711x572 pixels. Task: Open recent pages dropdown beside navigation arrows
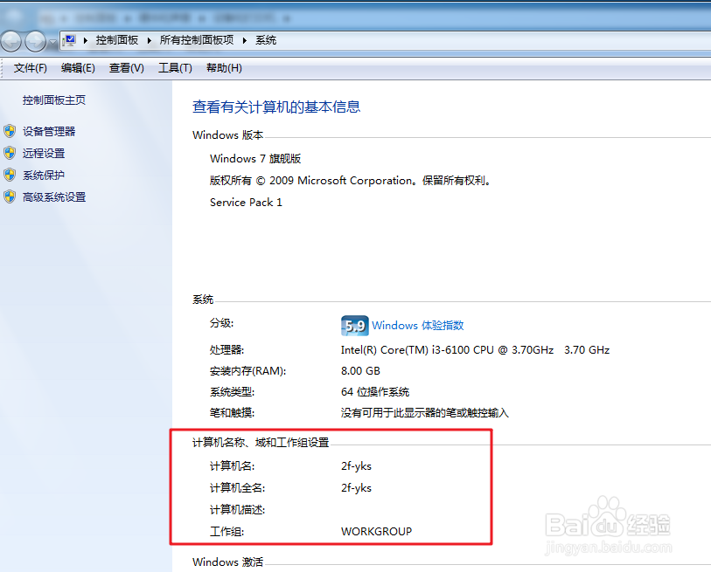(52, 42)
